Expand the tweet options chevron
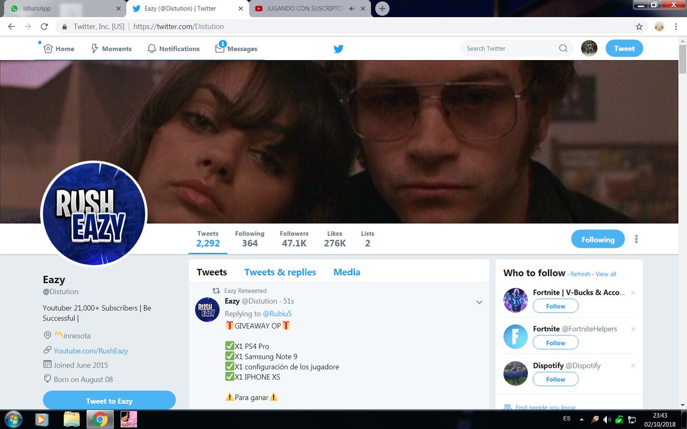687x429 pixels. coord(479,302)
